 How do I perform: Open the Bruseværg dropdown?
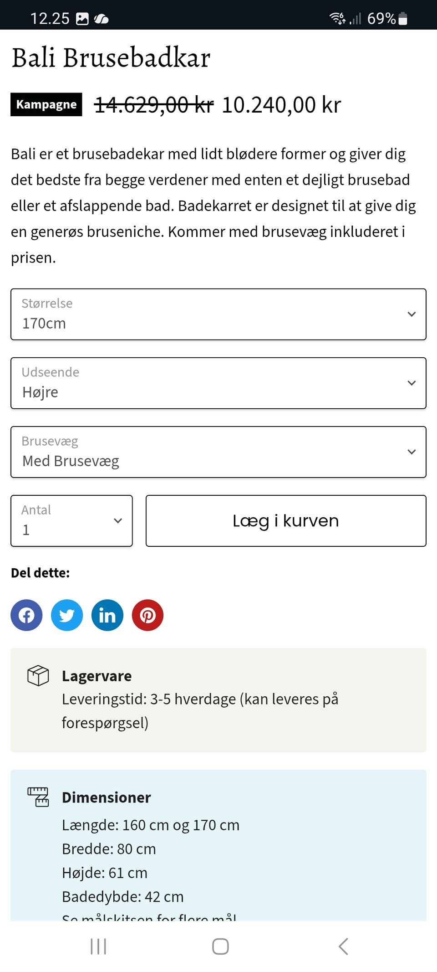click(218, 452)
